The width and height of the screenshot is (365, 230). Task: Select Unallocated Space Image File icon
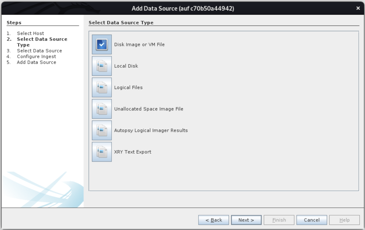pyautogui.click(x=101, y=109)
